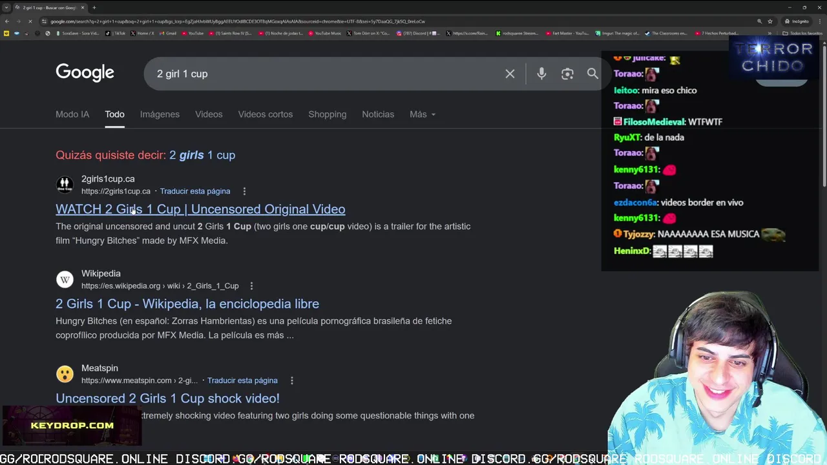Open the rodsquaree Stream bookmark
Image resolution: width=827 pixels, height=465 pixels.
[x=517, y=34]
